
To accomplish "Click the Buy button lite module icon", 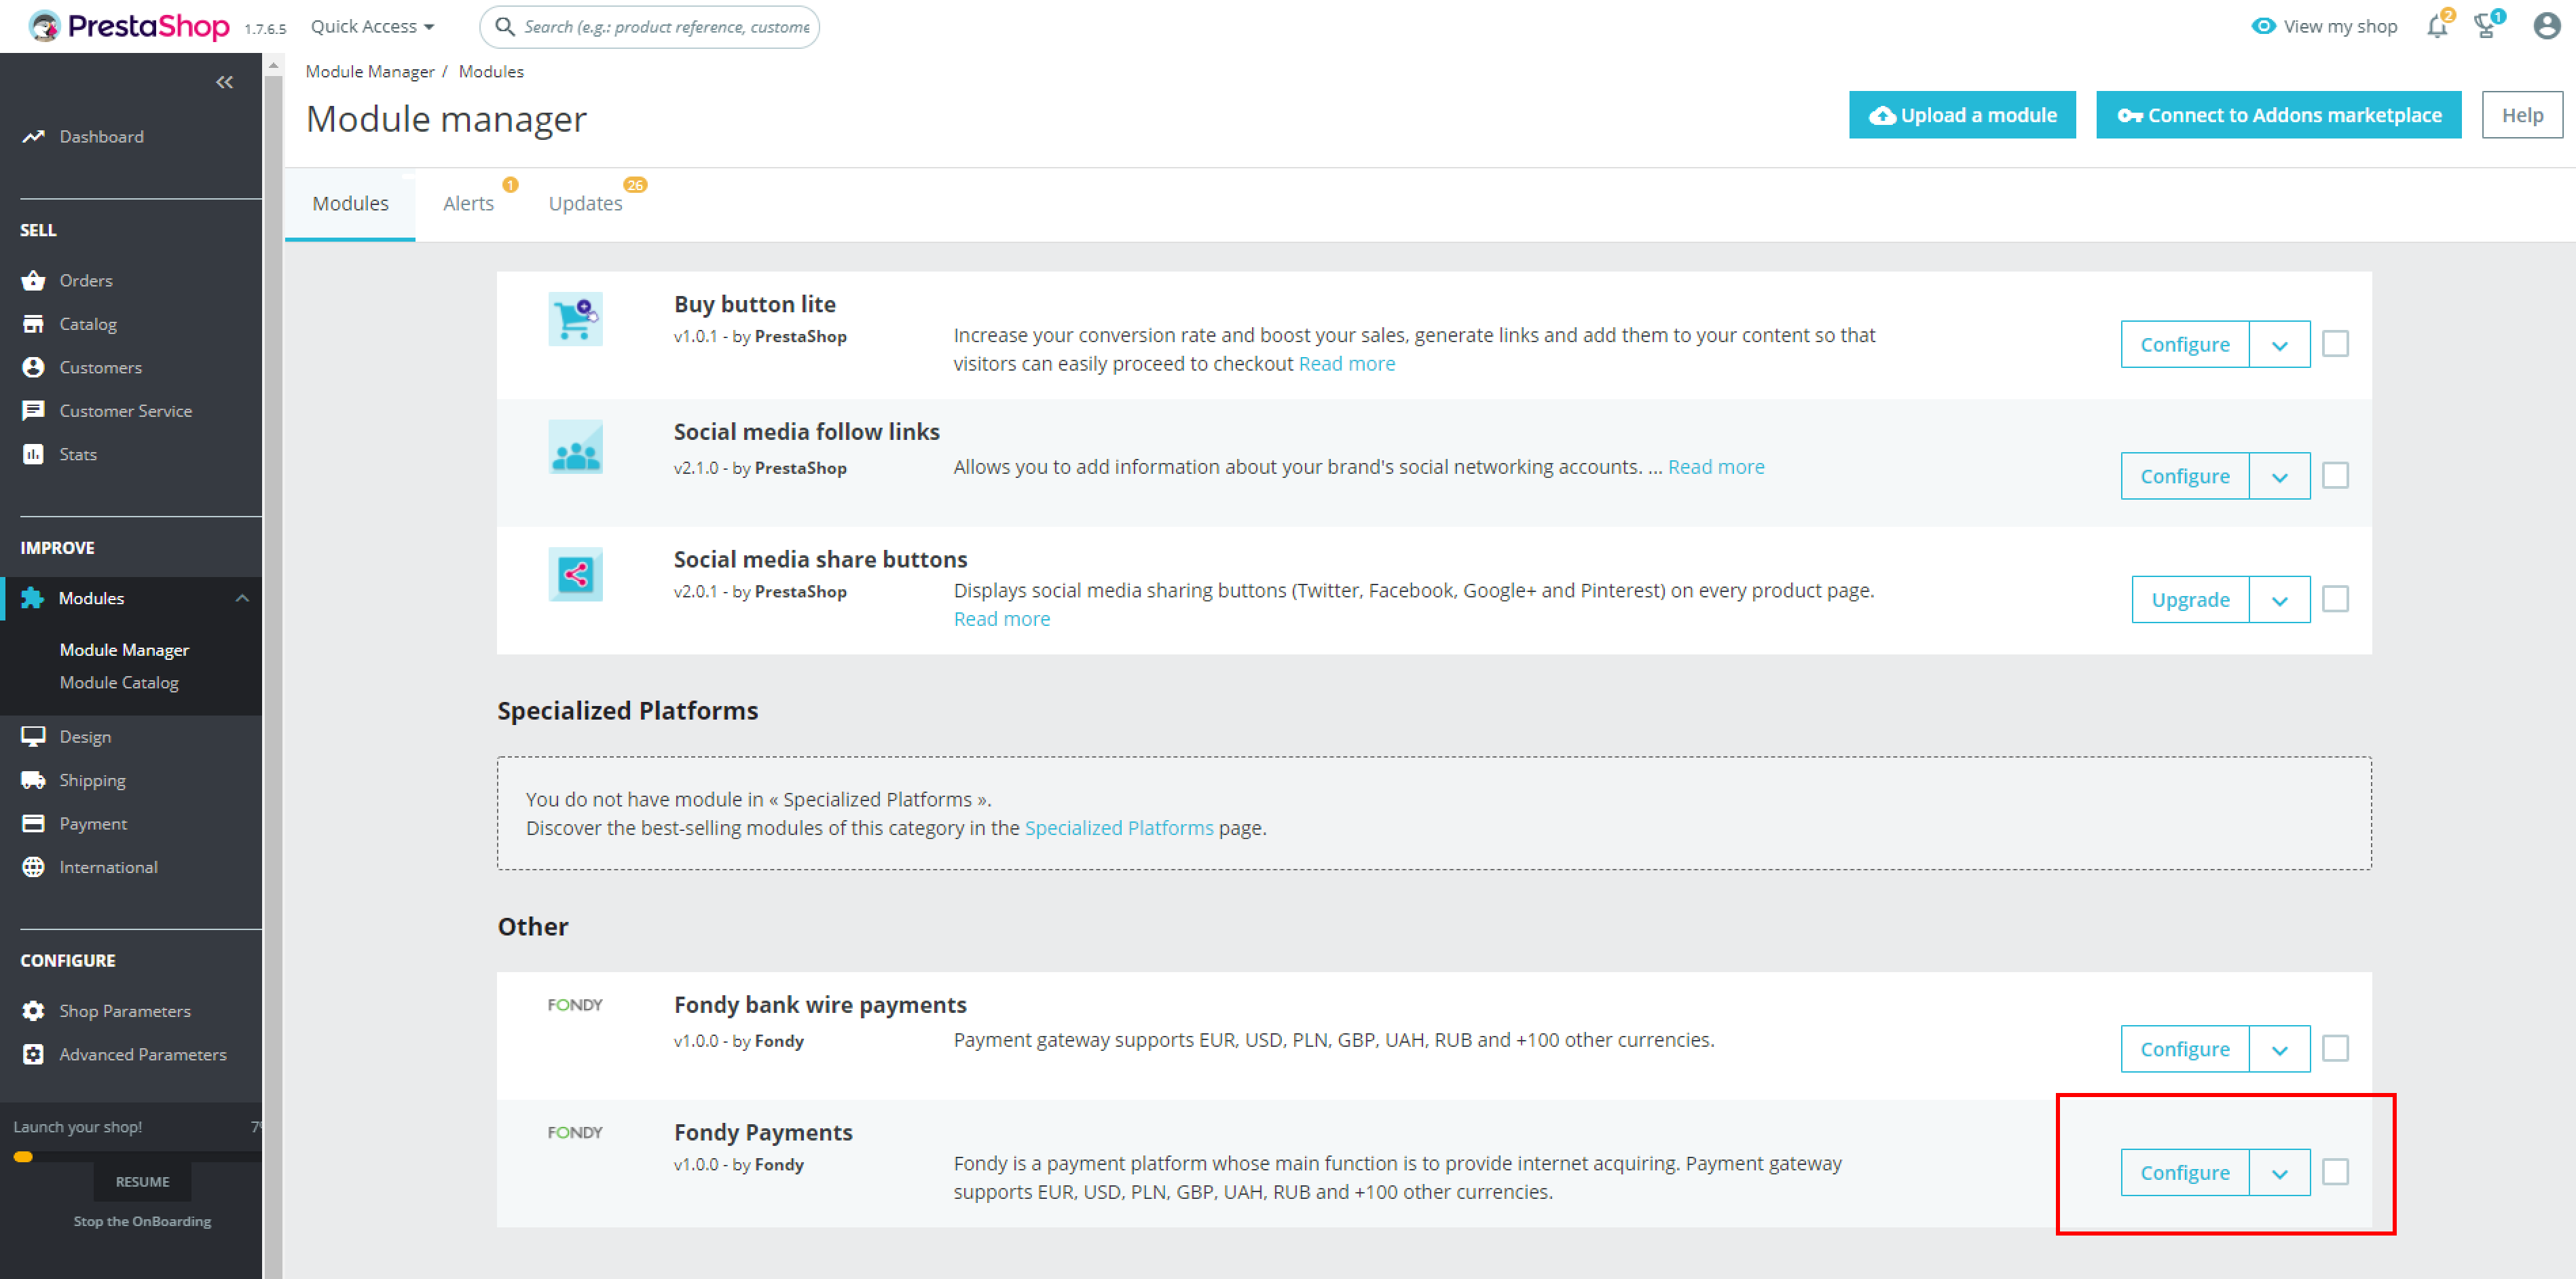I will tap(575, 319).
